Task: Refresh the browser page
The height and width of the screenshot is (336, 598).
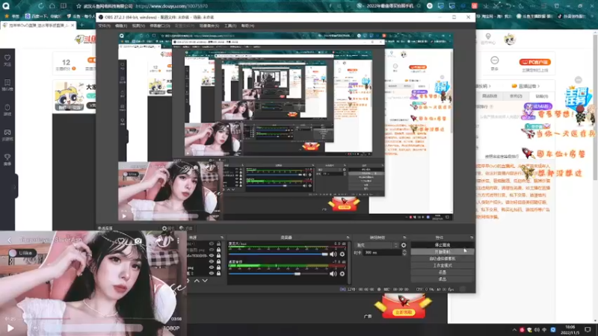Action: 41,6
